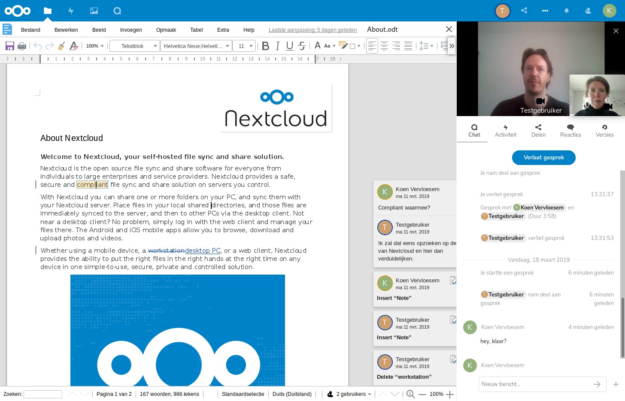625x401 pixels.
Task: Undo the last edit
Action: click(38, 46)
